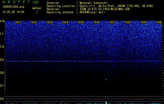This screenshot has height=104, width=164.
Task: Select the meteor label
Action: pyautogui.click(x=37, y=8)
